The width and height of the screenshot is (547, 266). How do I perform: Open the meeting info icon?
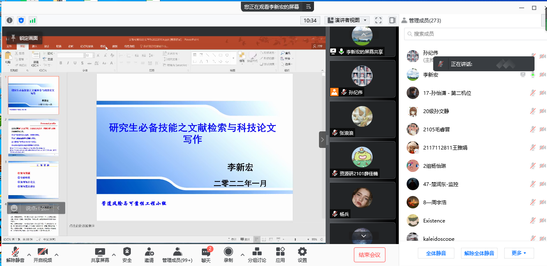pyautogui.click(x=10, y=20)
